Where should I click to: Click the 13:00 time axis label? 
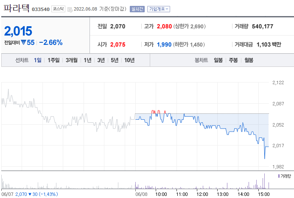(x=223, y=194)
